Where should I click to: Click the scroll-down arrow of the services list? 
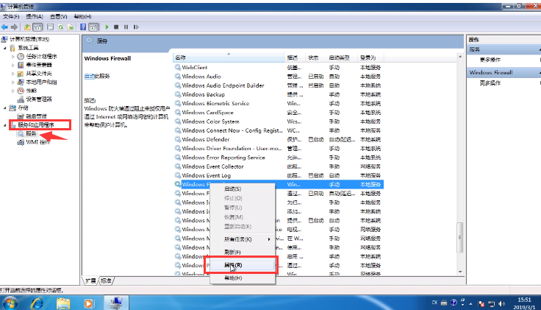tap(460, 272)
